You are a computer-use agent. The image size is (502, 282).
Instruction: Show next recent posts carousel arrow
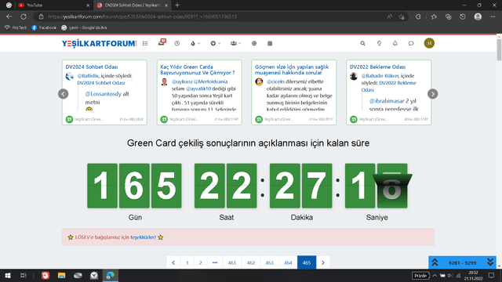click(x=432, y=94)
